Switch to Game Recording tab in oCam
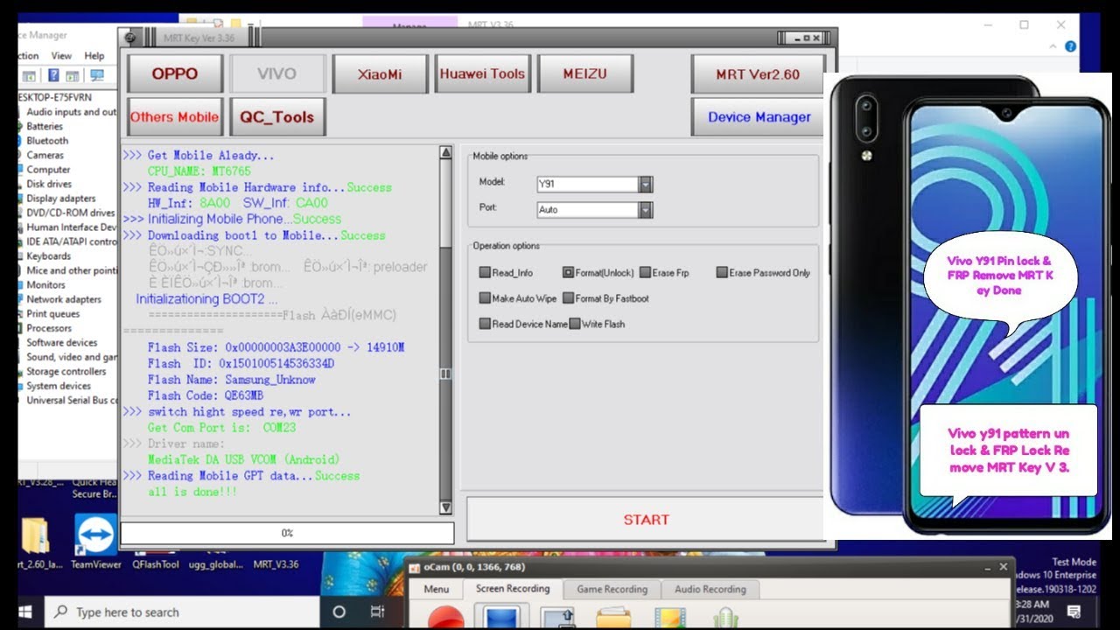Screen dimensions: 1120x630 coord(612,589)
